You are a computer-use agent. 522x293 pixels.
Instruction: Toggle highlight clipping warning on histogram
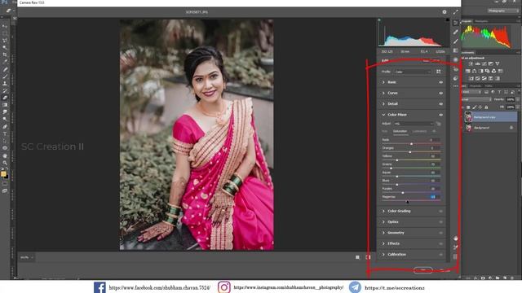pyautogui.click(x=448, y=20)
